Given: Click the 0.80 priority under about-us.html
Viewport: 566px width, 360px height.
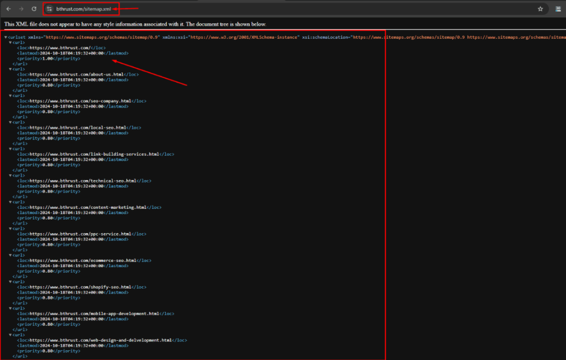Looking at the screenshot, I should tap(48, 85).
